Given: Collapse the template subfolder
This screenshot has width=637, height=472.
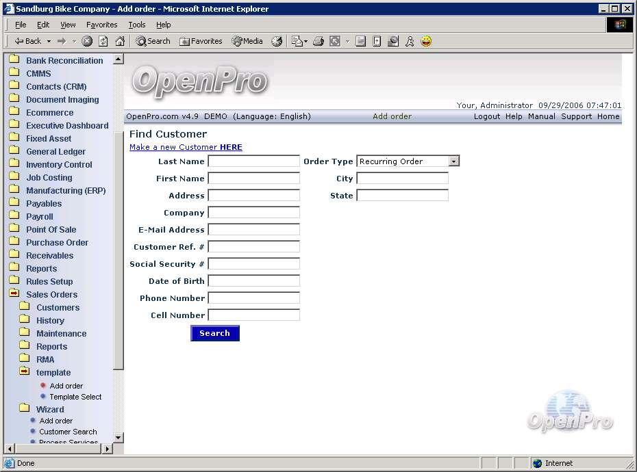Looking at the screenshot, I should 25,372.
